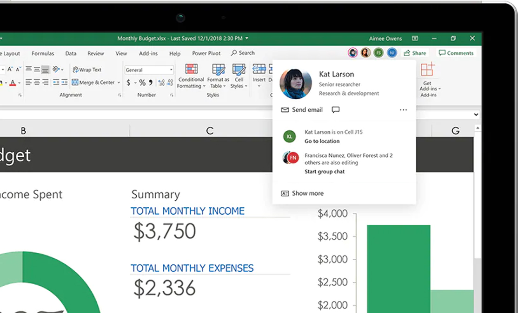Open the Font settings dialog launcher

click(x=20, y=95)
